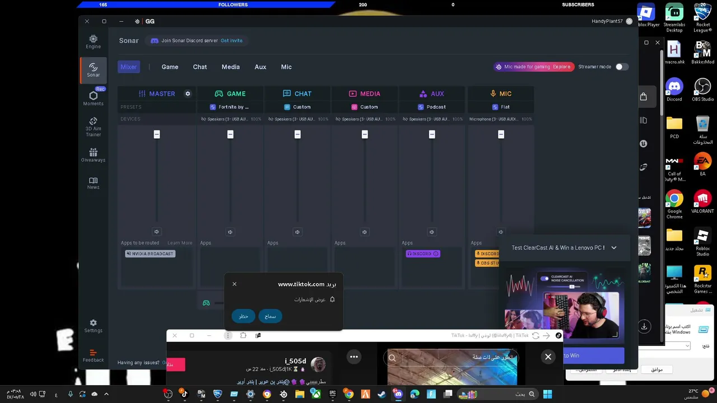
Task: Open the Mic preset dropdown showing Flat
Action: (x=501, y=107)
